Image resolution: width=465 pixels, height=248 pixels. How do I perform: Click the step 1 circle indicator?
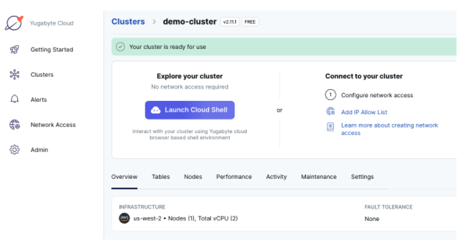pos(330,95)
